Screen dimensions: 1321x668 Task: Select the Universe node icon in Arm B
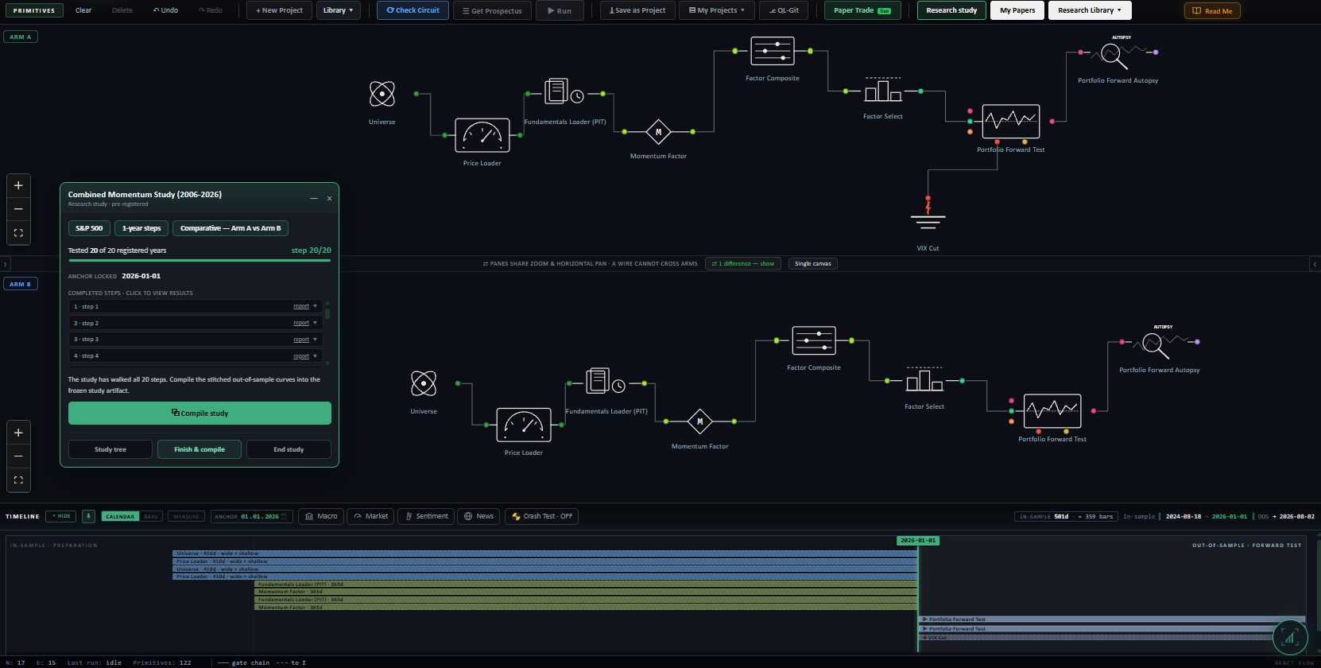pyautogui.click(x=424, y=383)
